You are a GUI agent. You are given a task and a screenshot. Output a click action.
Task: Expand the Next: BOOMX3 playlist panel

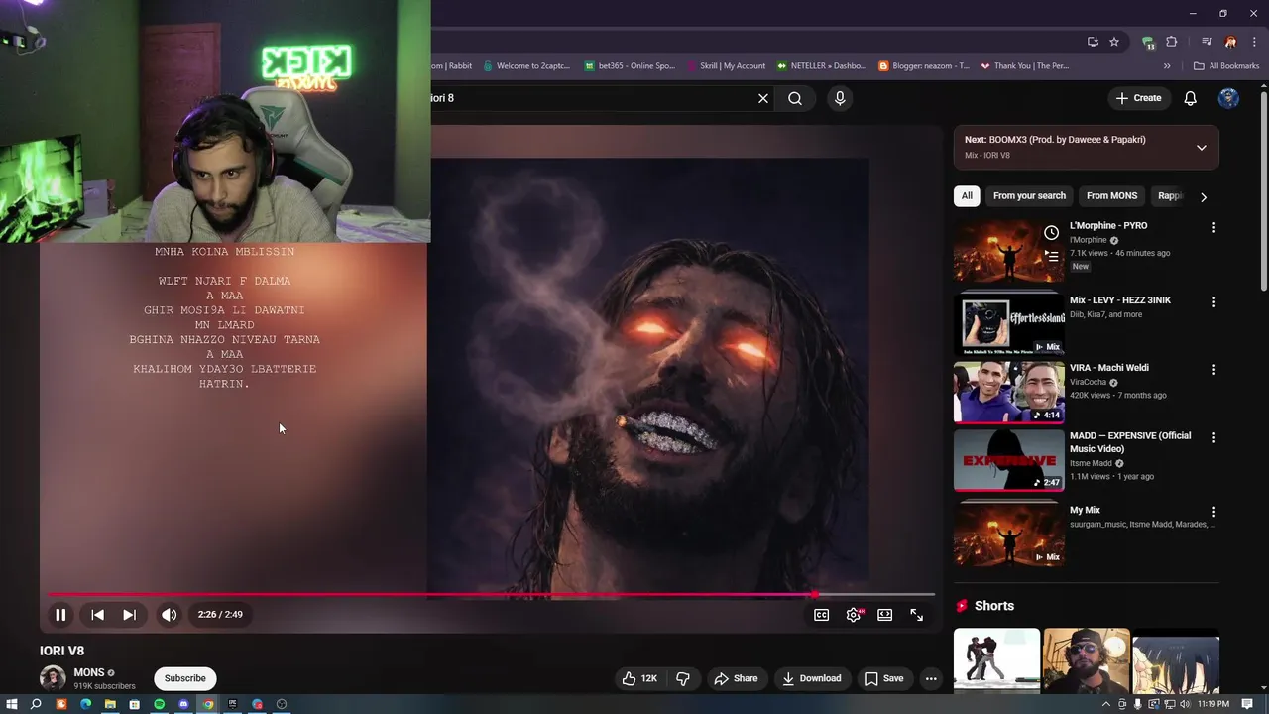pyautogui.click(x=1202, y=148)
